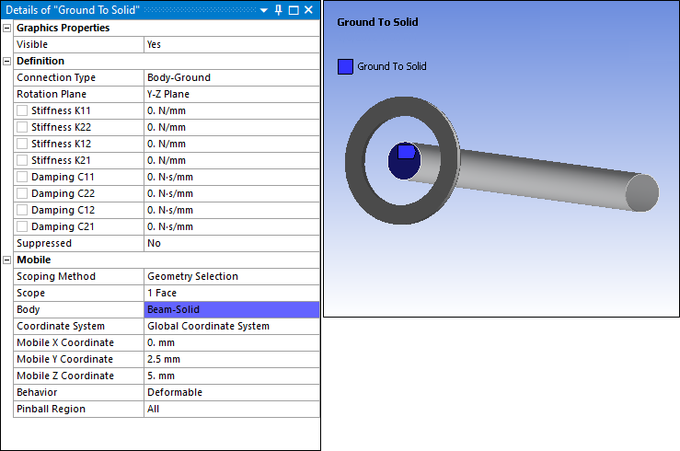680x451 pixels.
Task: Open the Details panel dropdown arrow menu
Action: click(x=264, y=9)
